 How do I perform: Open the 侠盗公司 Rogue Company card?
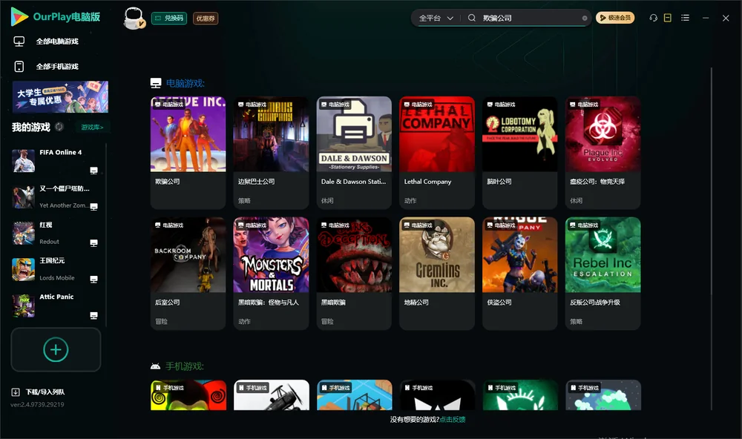pyautogui.click(x=519, y=274)
